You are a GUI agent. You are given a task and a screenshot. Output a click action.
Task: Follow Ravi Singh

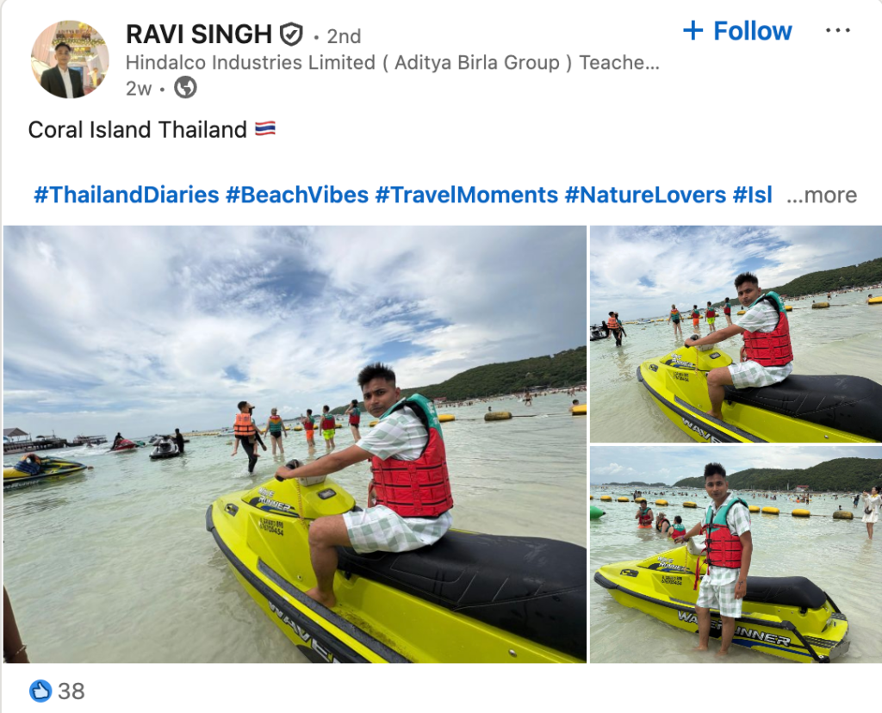737,31
